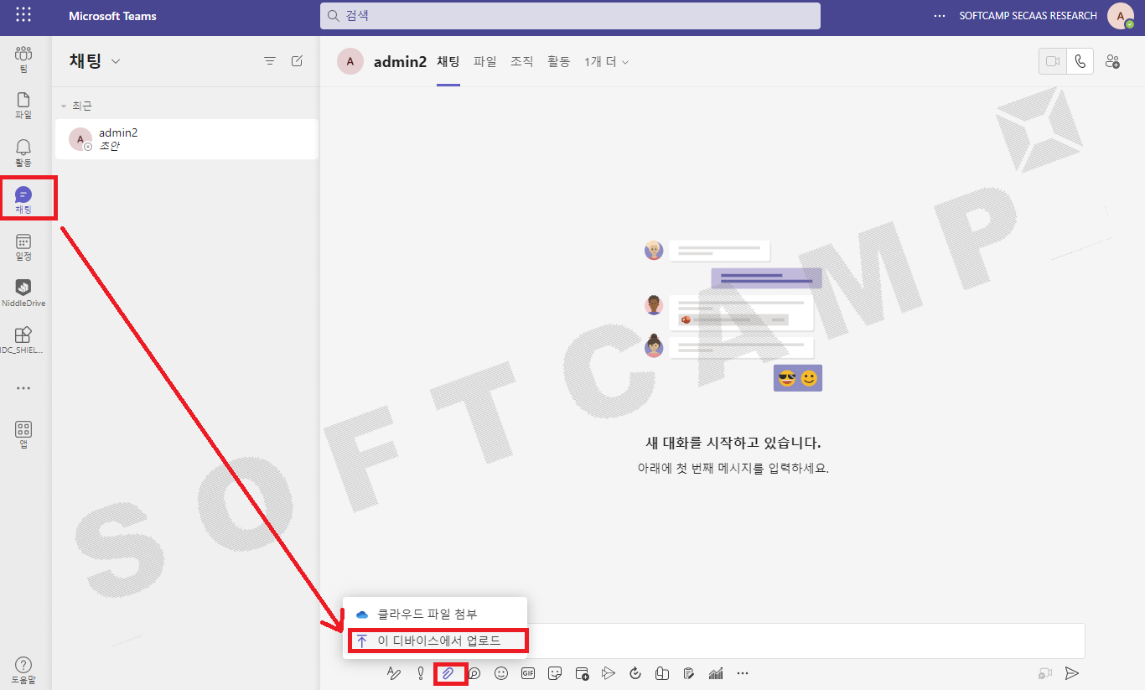The height and width of the screenshot is (690, 1145).
Task: Send the message
Action: click(x=1071, y=673)
